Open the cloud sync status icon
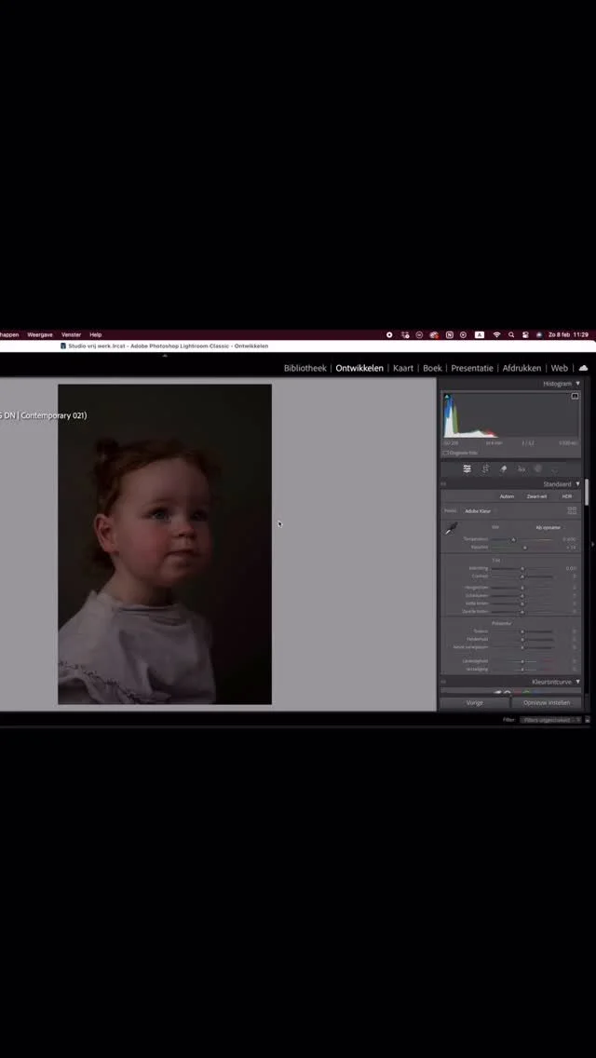596x1058 pixels. (583, 369)
